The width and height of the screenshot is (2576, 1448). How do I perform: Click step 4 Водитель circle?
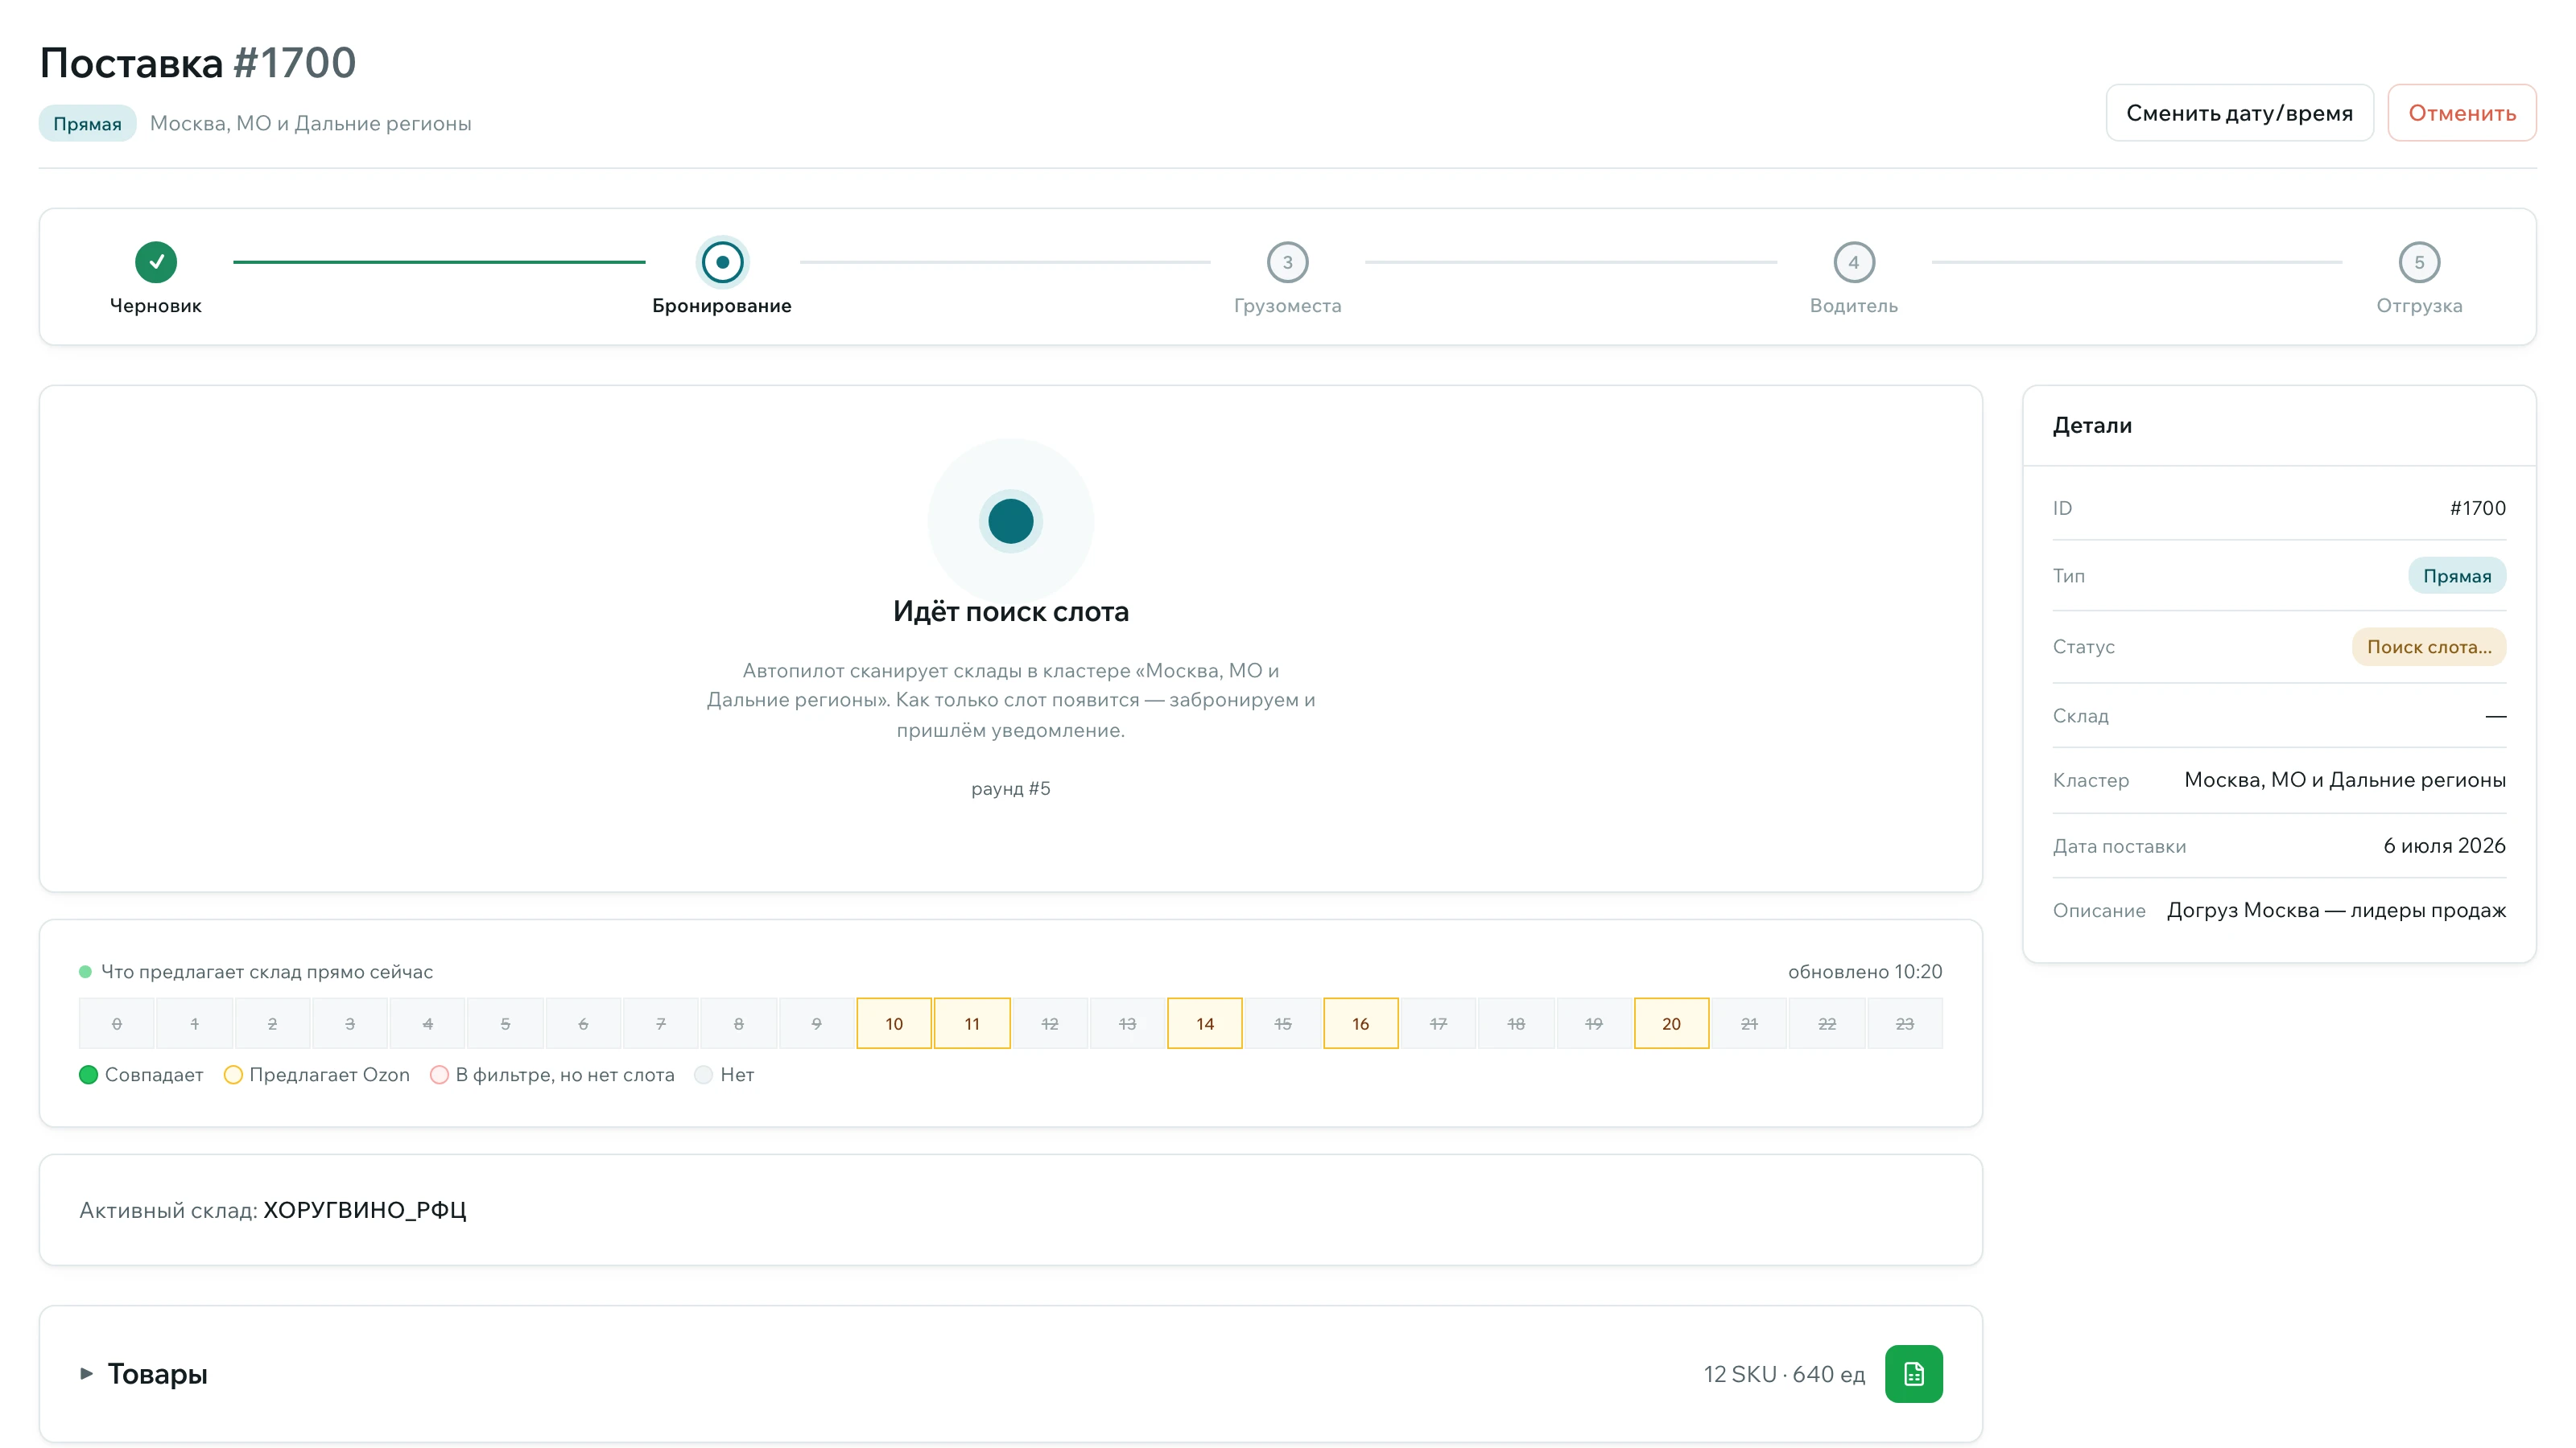[x=1853, y=261]
